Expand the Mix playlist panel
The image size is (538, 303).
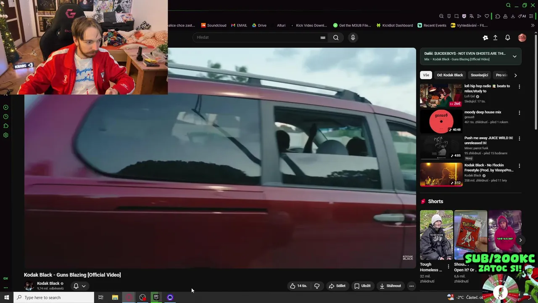[514, 56]
